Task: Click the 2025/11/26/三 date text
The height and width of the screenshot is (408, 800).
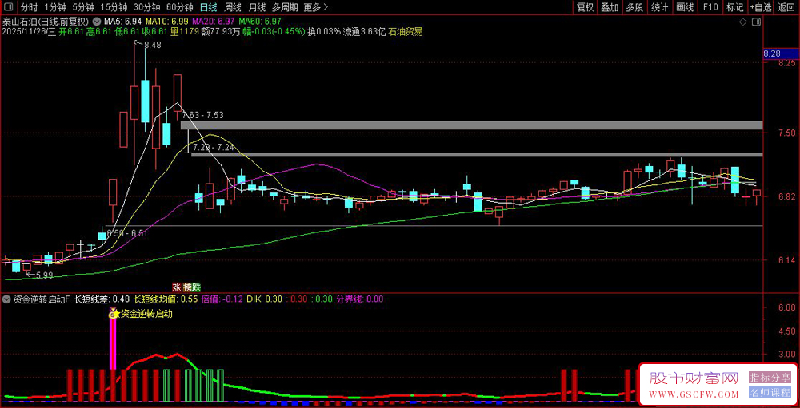Action: click(29, 32)
